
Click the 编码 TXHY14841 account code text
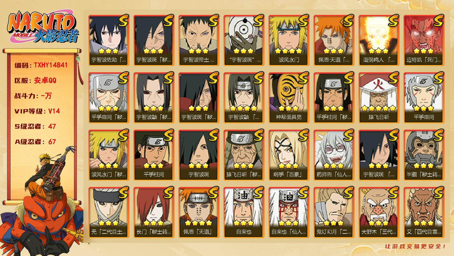tap(41, 65)
